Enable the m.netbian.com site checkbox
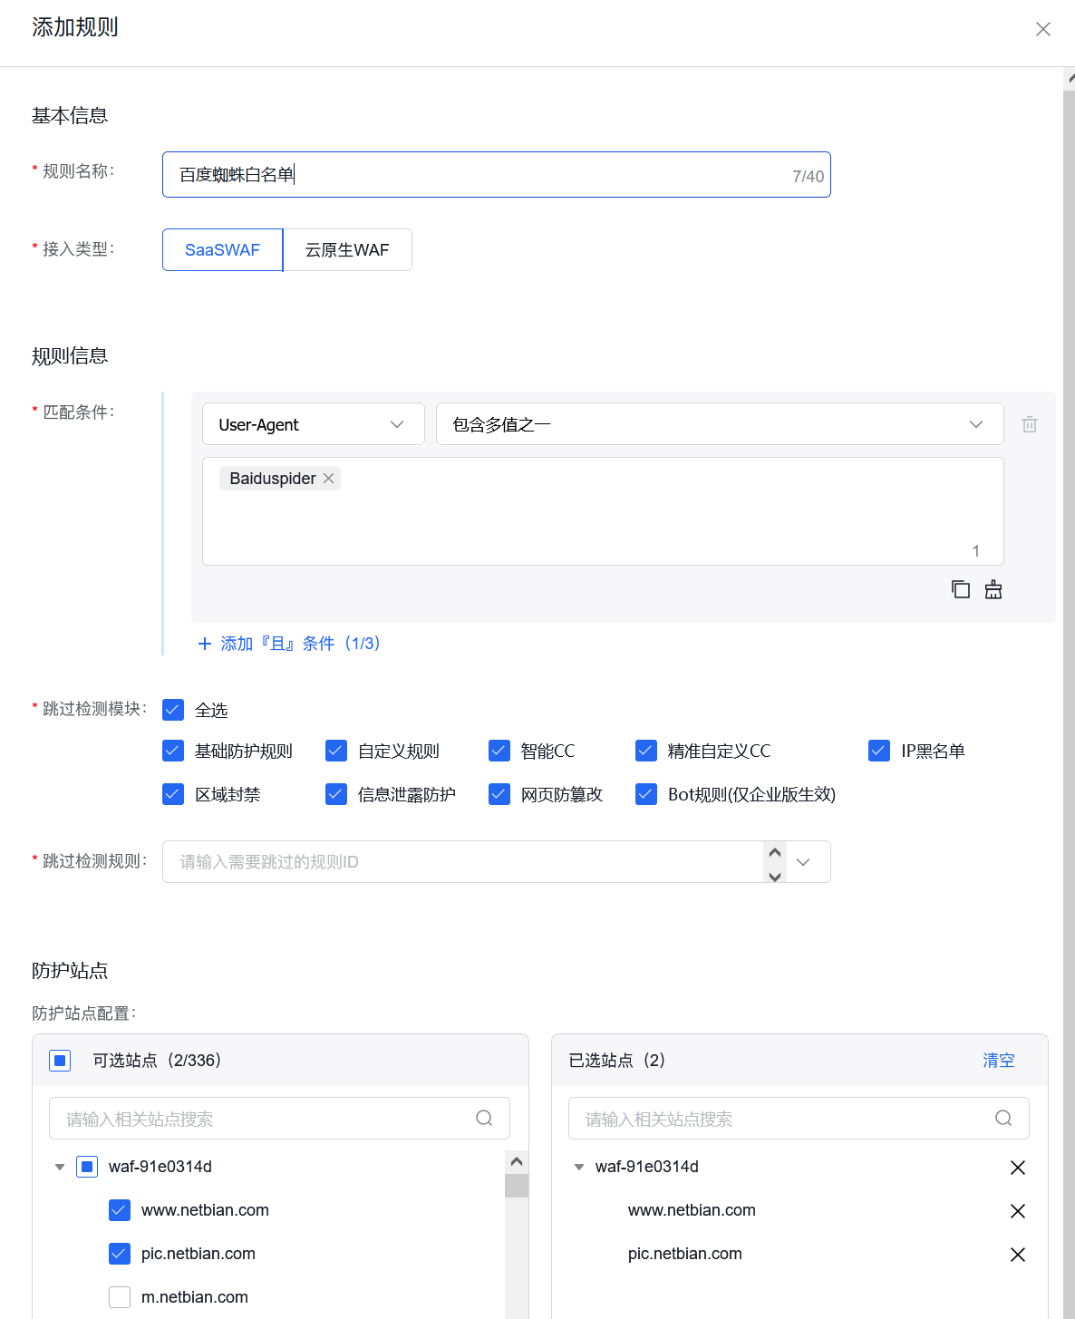The height and width of the screenshot is (1319, 1075). pos(119,1296)
